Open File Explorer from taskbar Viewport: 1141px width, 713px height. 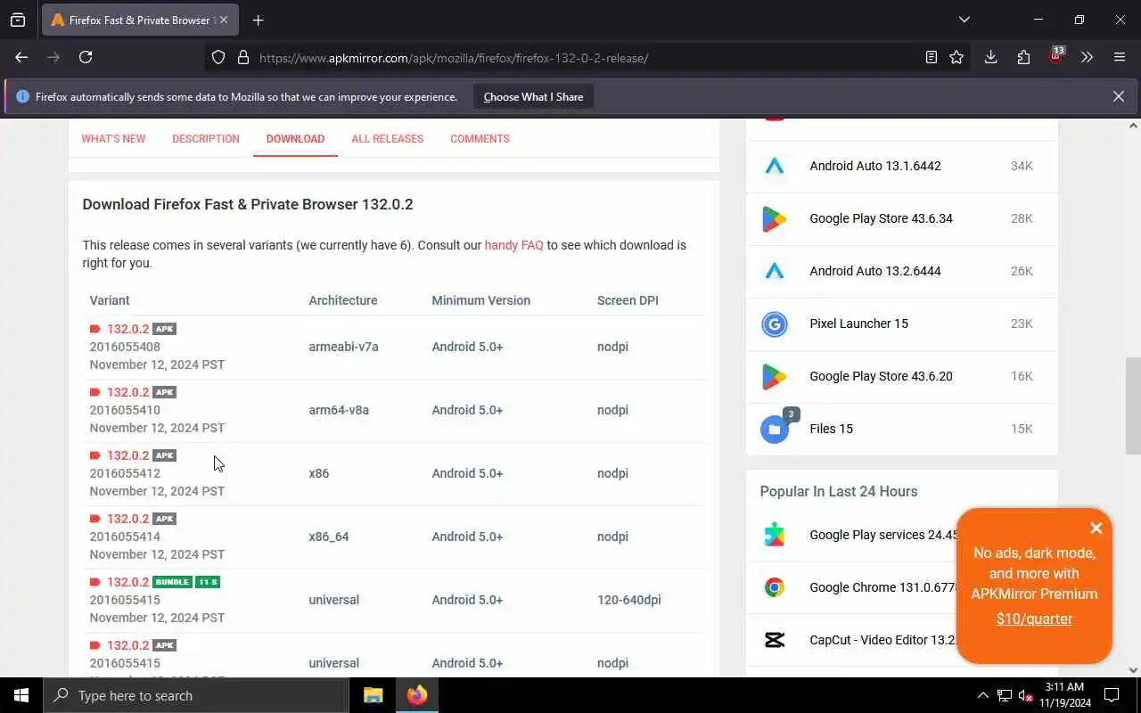[373, 695]
